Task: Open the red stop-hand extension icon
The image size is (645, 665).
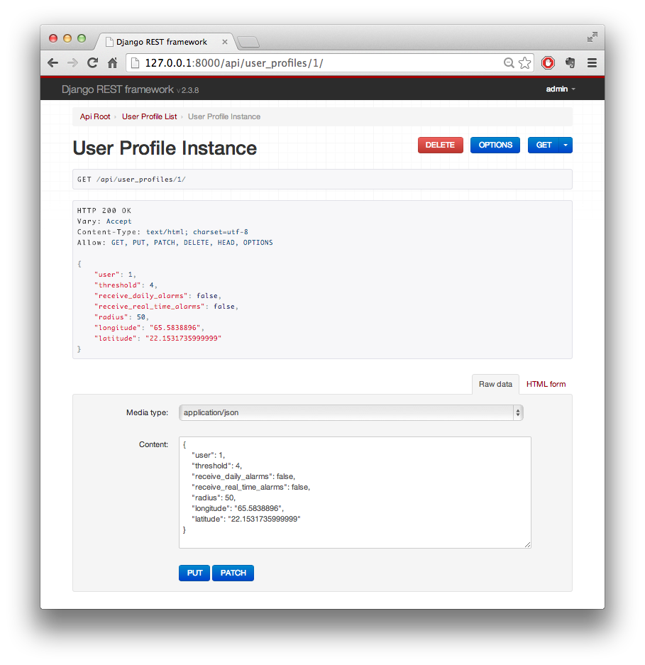Action: coord(548,63)
